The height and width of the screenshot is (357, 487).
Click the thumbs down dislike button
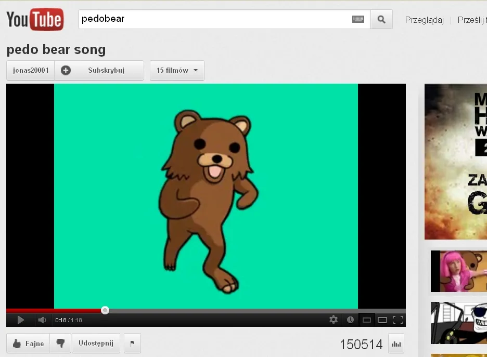[61, 343]
